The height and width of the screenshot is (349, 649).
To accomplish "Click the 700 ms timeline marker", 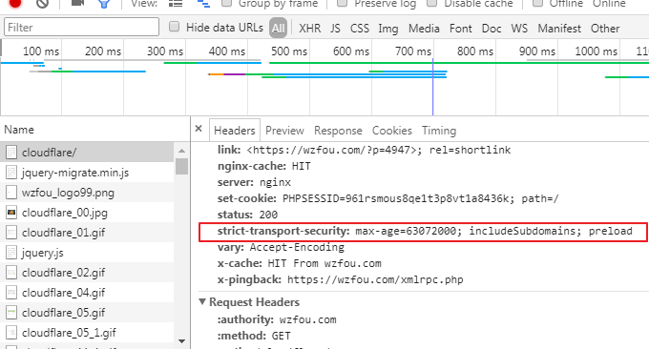I will point(413,51).
